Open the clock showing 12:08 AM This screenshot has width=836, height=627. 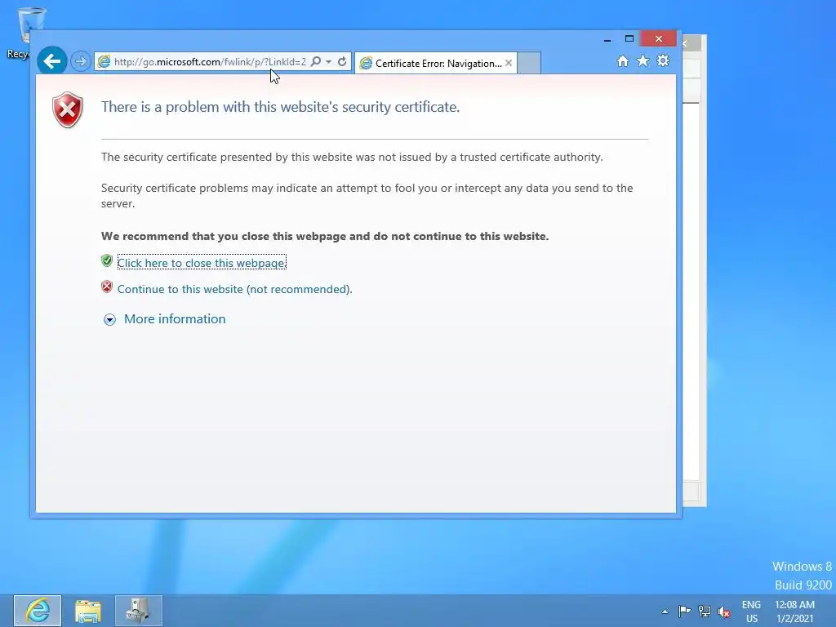click(x=794, y=611)
